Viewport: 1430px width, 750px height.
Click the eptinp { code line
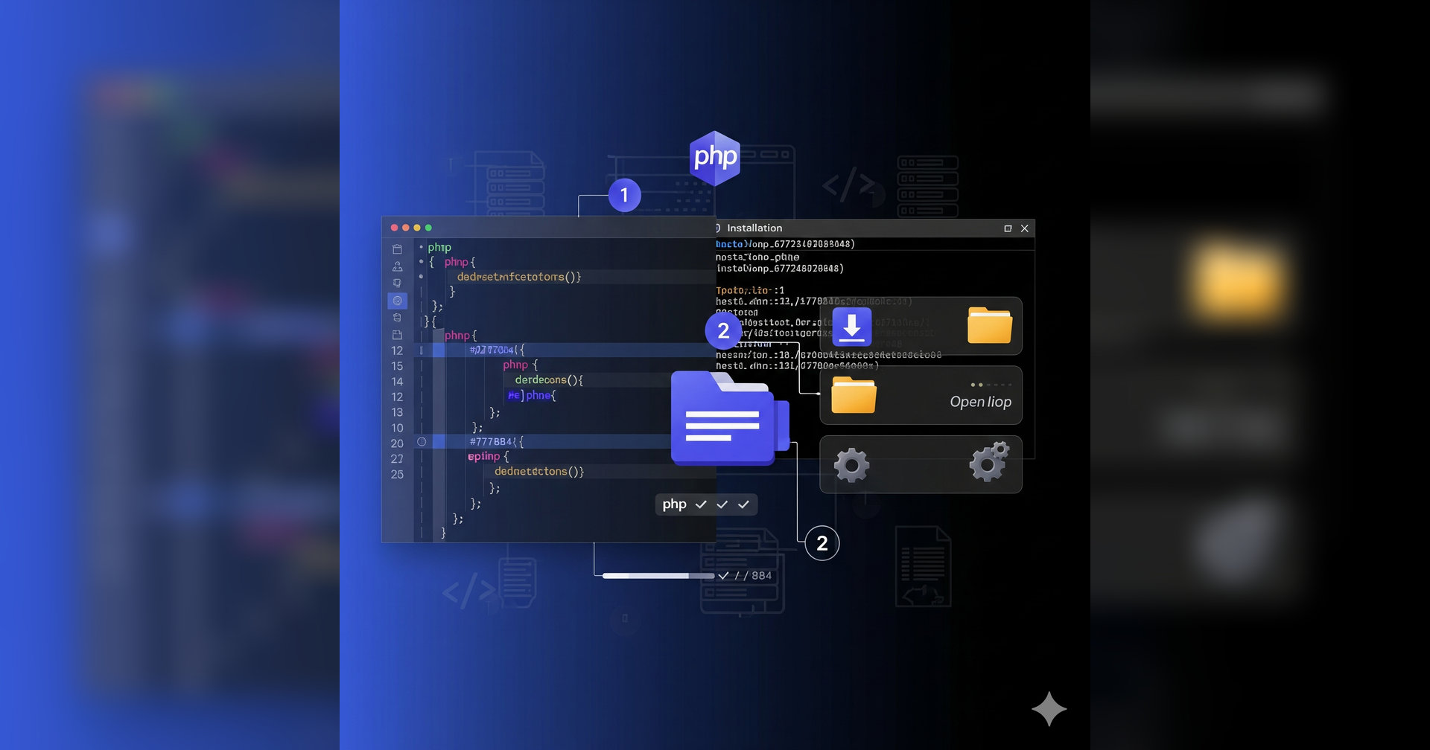coord(489,456)
